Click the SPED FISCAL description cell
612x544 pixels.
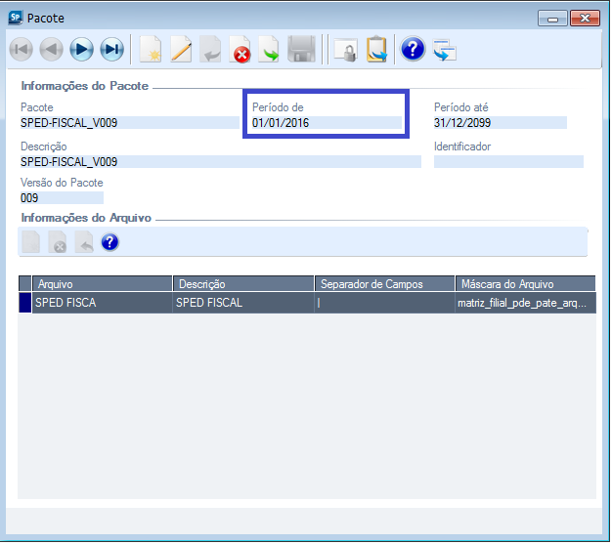[244, 303]
